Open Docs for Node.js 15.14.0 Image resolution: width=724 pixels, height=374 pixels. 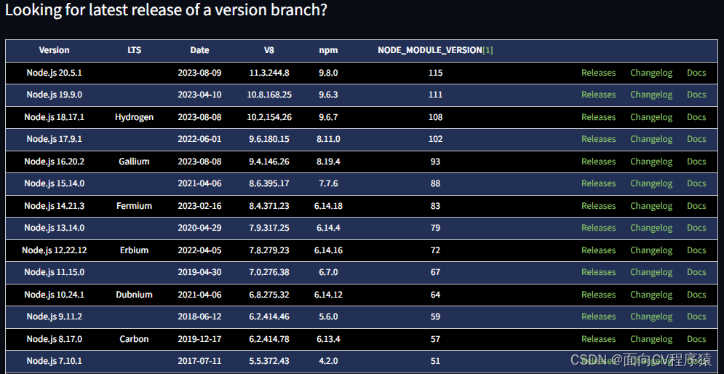(696, 183)
